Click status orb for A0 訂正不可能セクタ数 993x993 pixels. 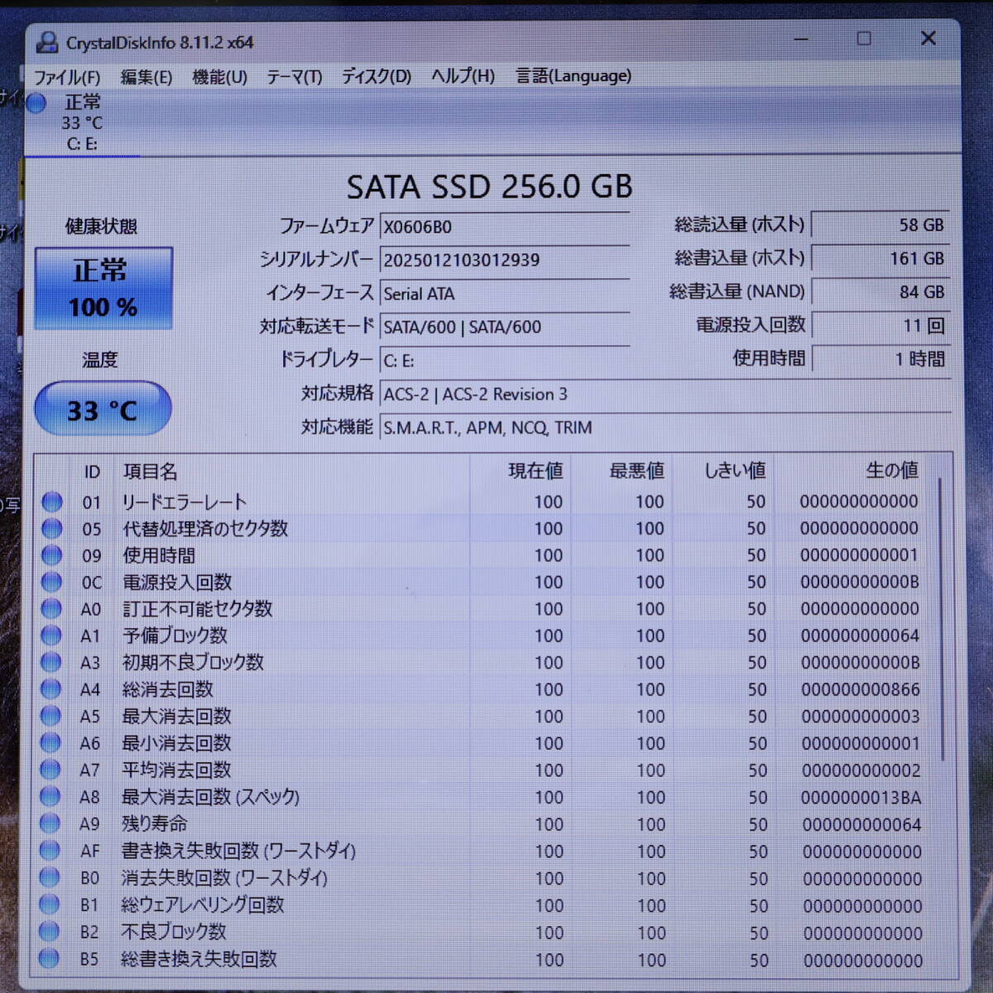tap(51, 608)
